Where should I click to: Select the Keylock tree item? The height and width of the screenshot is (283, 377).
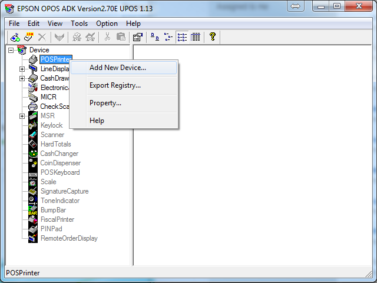51,125
